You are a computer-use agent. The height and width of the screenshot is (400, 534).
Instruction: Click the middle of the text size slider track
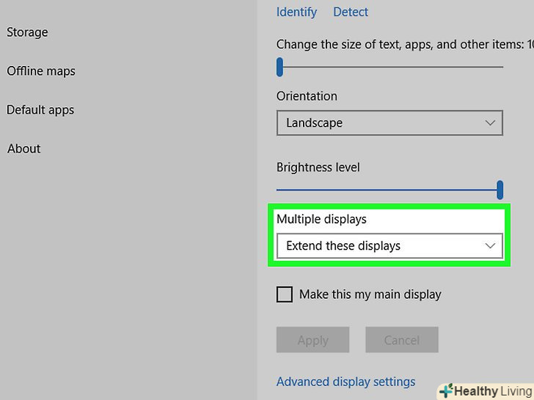point(391,67)
